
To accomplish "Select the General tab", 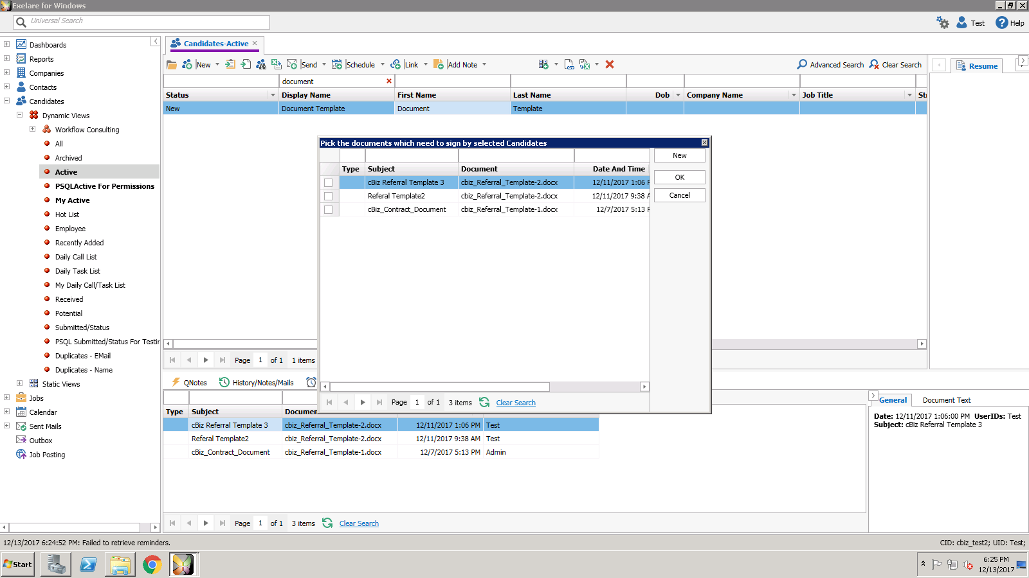I will pyautogui.click(x=893, y=400).
